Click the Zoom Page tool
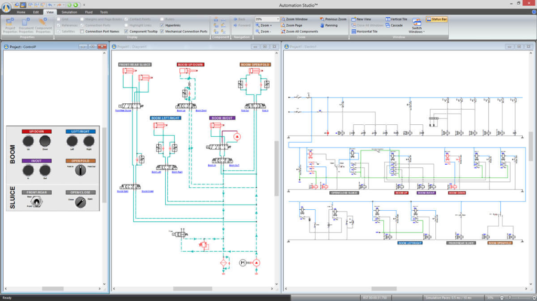 point(292,25)
